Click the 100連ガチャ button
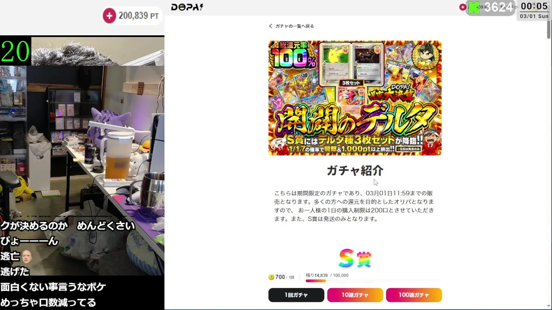Viewport: 552px width, 310px height. coord(414,295)
